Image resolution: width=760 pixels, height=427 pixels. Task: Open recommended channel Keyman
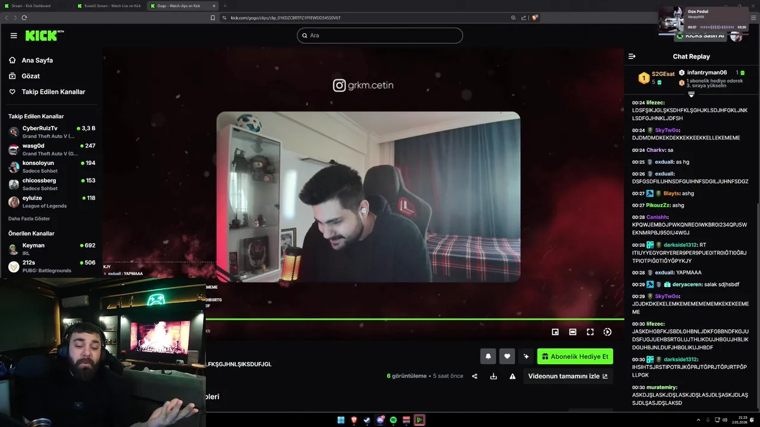coord(52,248)
